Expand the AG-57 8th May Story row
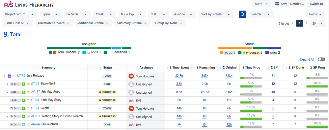329x130 pixels. tap(8, 92)
